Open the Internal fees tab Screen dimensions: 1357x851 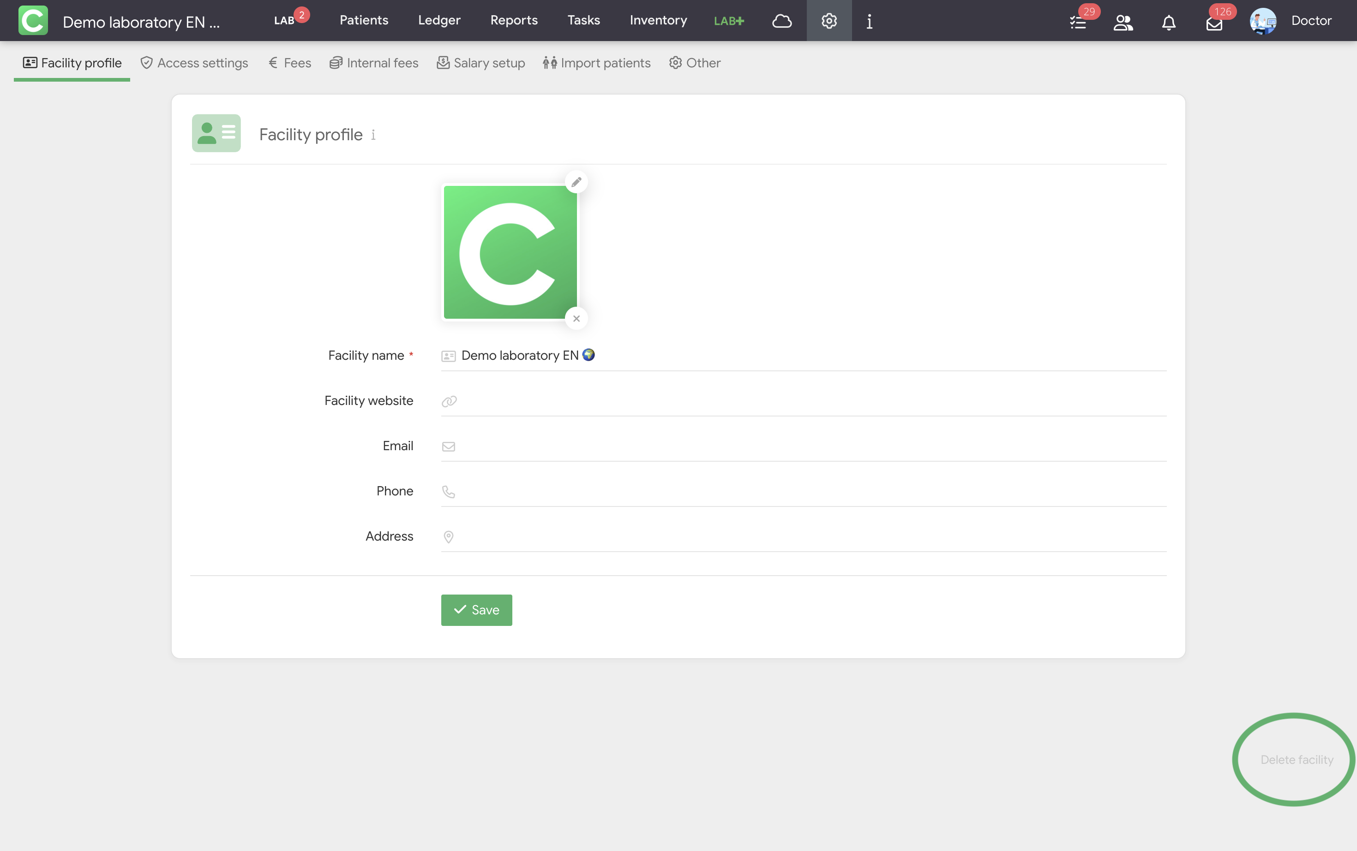[x=374, y=63]
